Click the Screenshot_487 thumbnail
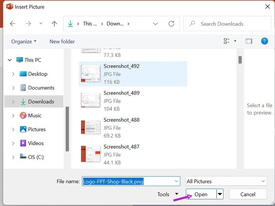 pyautogui.click(x=91, y=154)
